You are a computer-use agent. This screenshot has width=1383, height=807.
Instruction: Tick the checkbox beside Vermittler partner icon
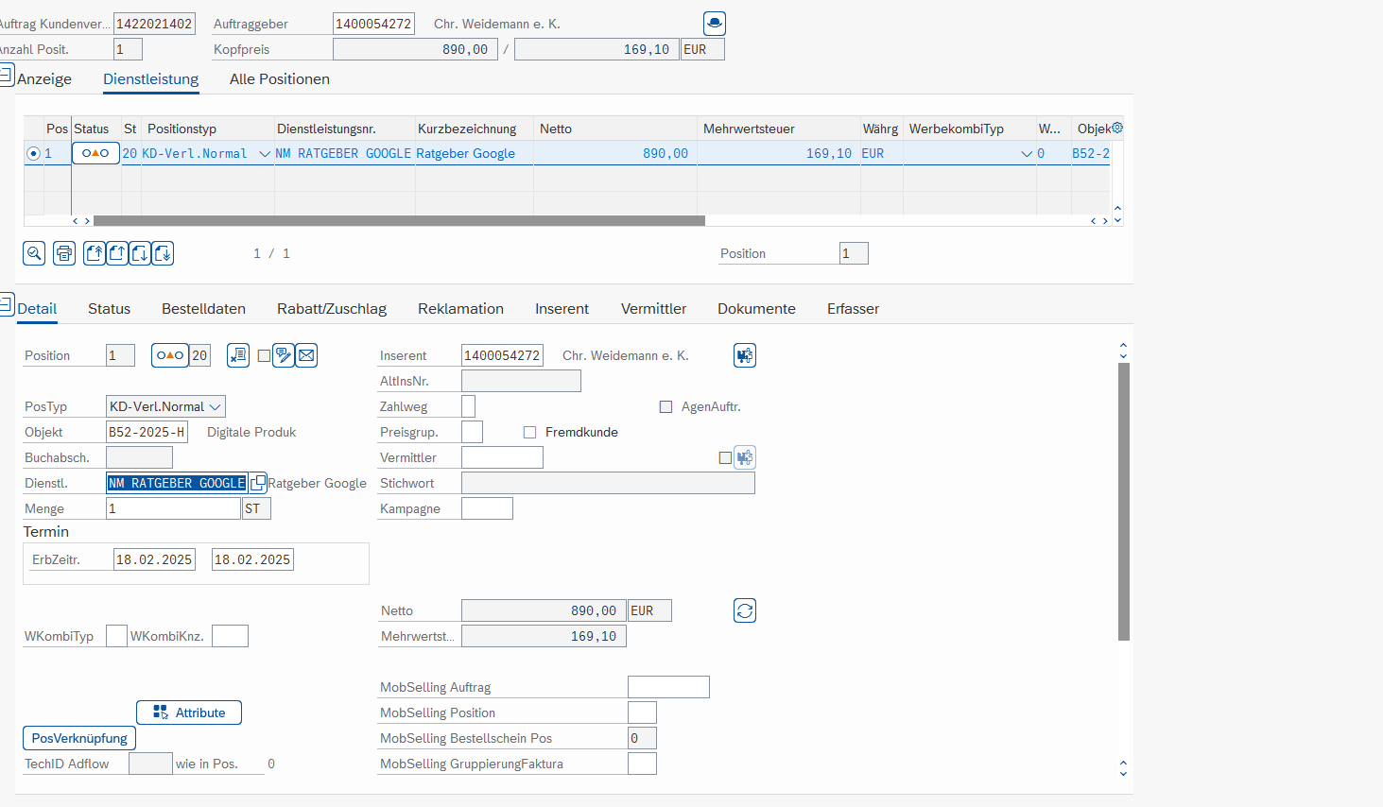[725, 457]
